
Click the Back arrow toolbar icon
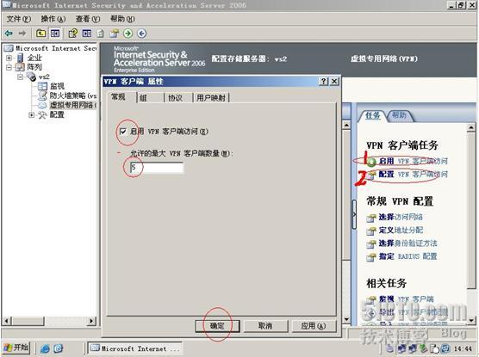[9, 33]
